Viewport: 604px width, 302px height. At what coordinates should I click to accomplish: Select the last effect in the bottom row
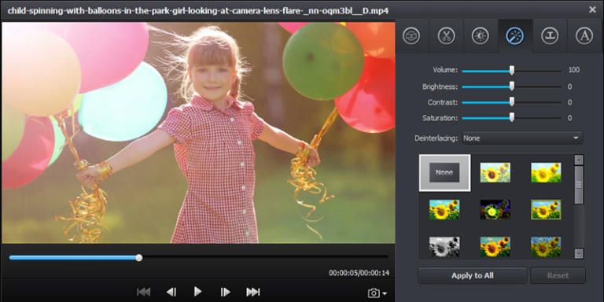pos(546,247)
